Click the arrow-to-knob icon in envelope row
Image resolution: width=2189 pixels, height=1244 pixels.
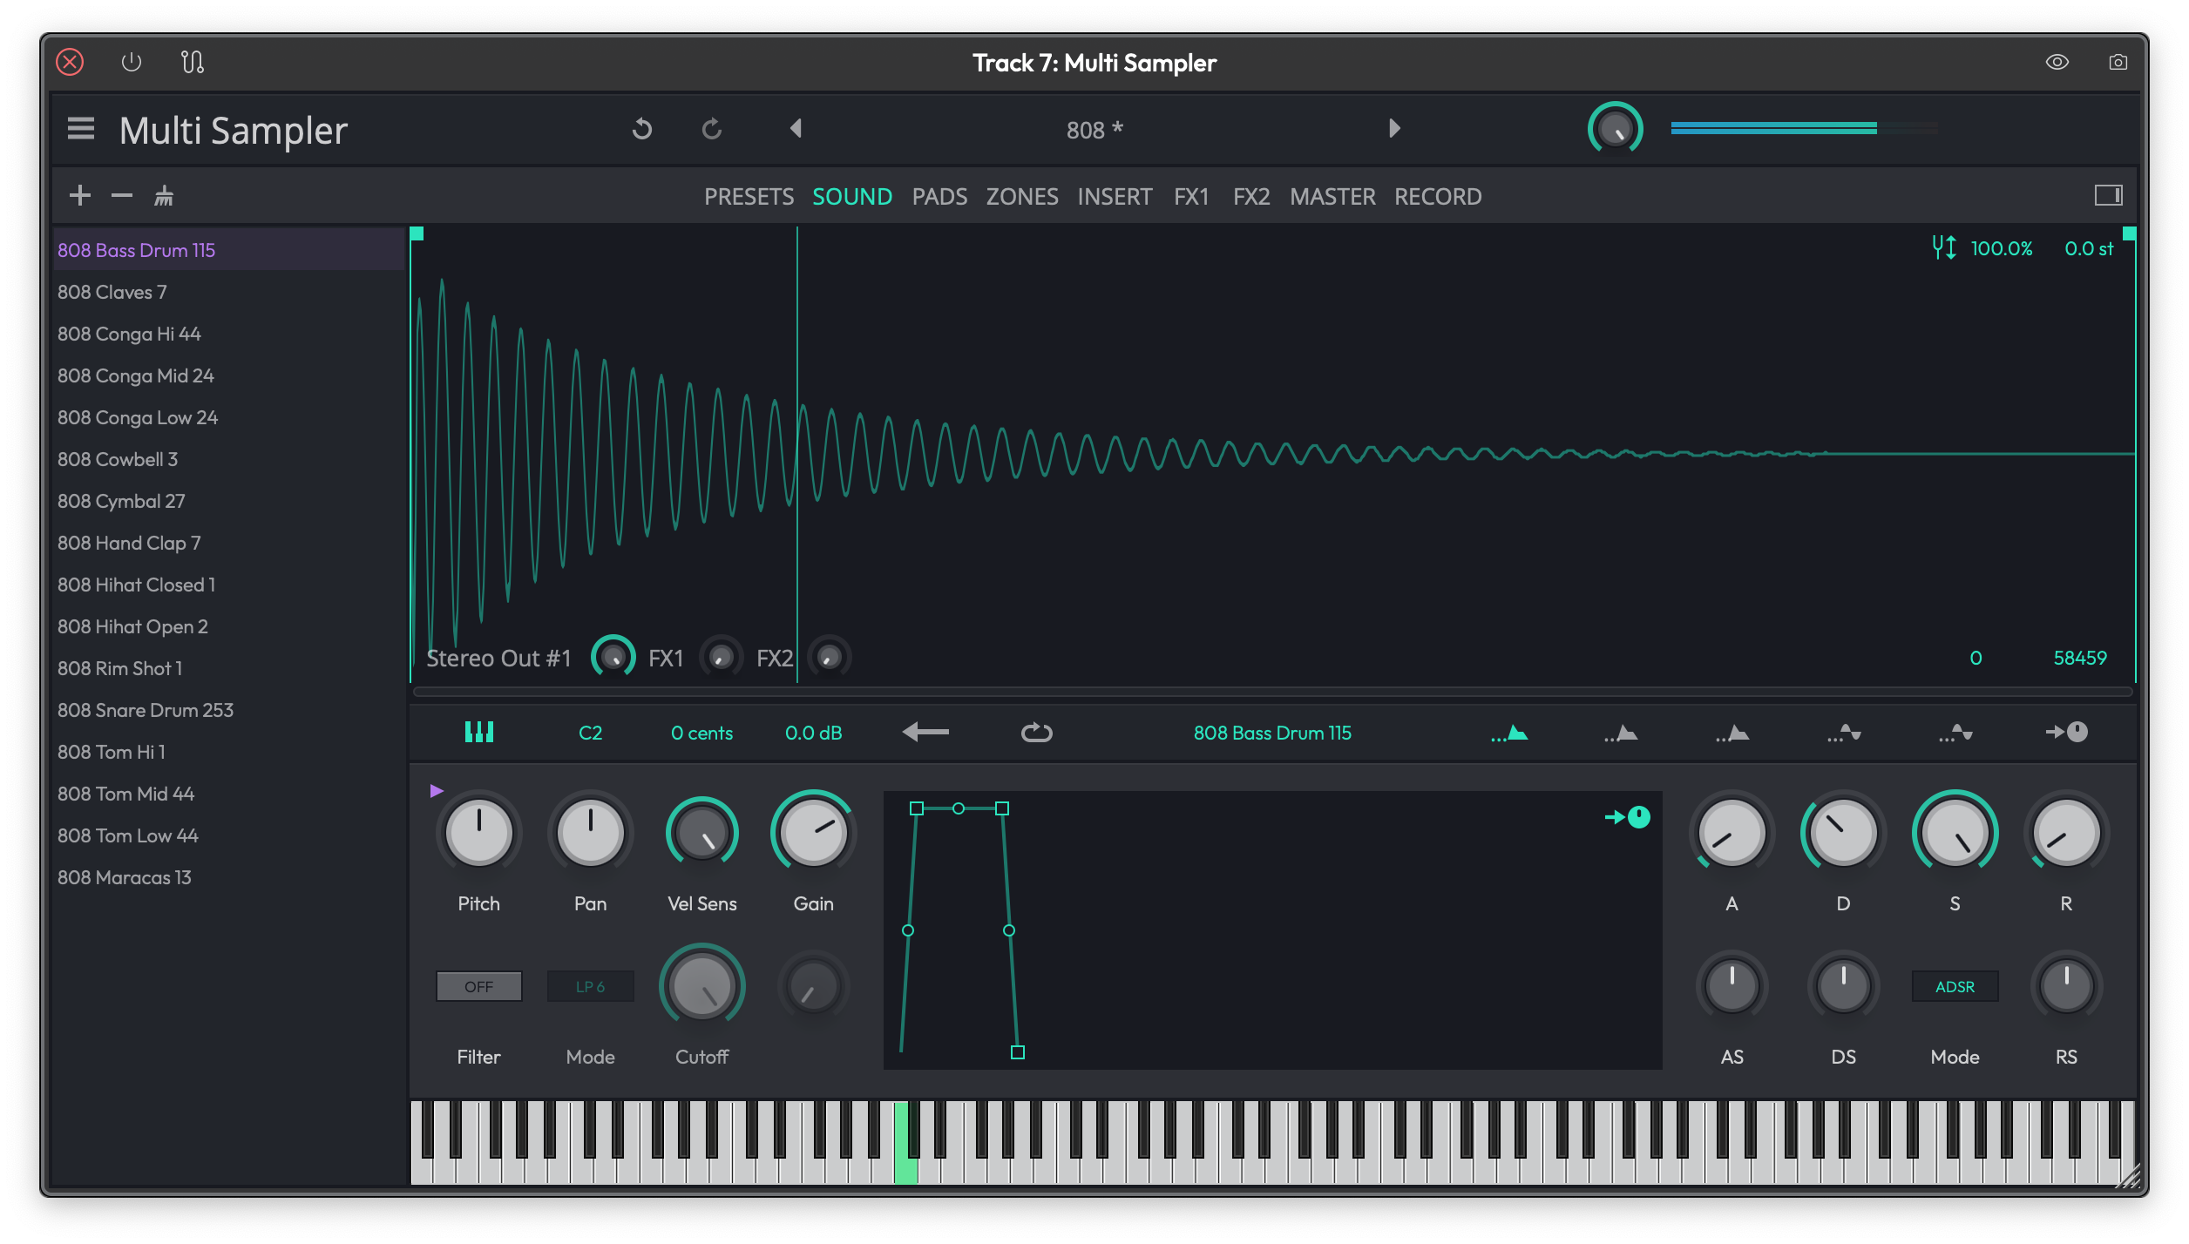click(2066, 732)
